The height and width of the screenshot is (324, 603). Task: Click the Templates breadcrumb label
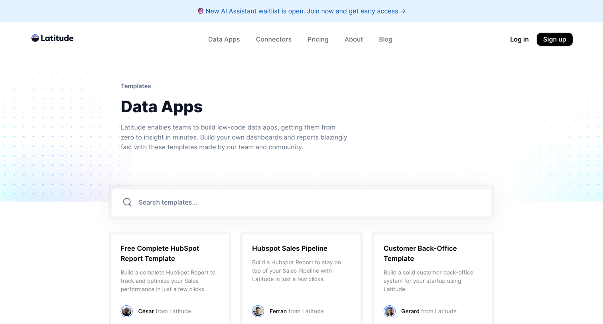[x=136, y=86]
